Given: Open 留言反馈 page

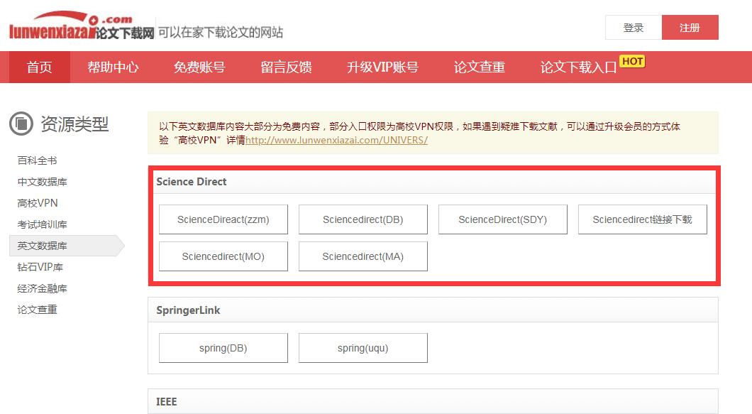Looking at the screenshot, I should [x=285, y=67].
